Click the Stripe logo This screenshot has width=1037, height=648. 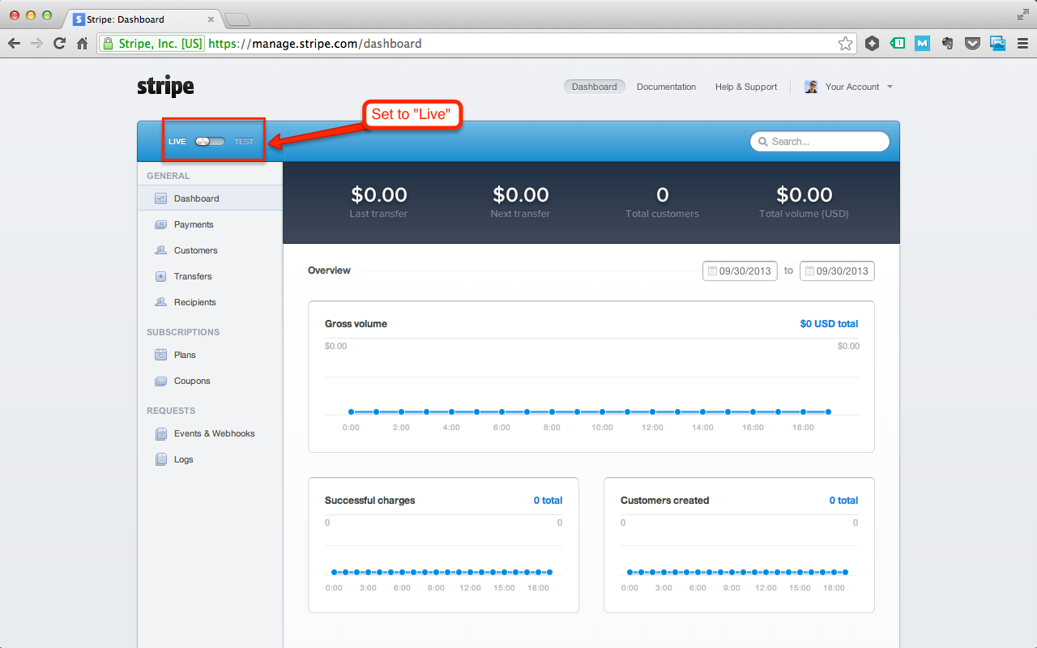[165, 87]
